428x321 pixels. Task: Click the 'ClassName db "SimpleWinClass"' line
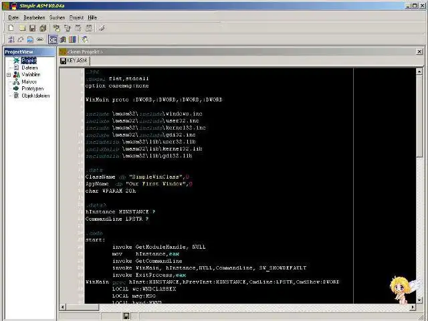137,177
